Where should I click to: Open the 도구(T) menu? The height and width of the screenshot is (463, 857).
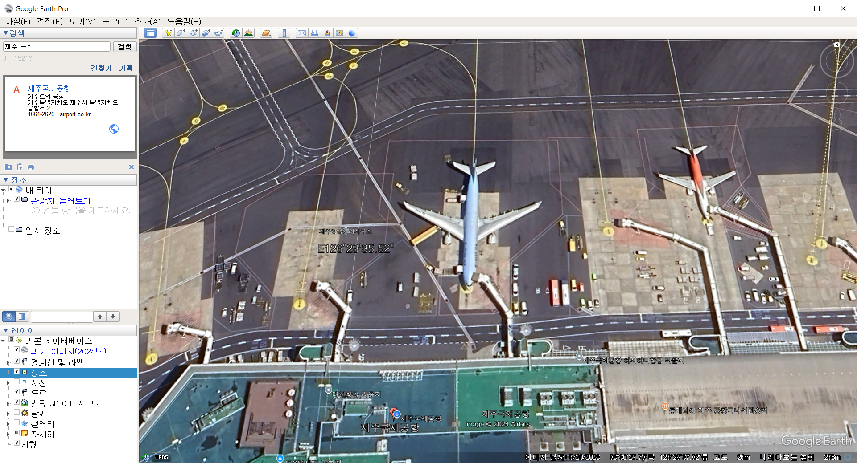coord(115,21)
